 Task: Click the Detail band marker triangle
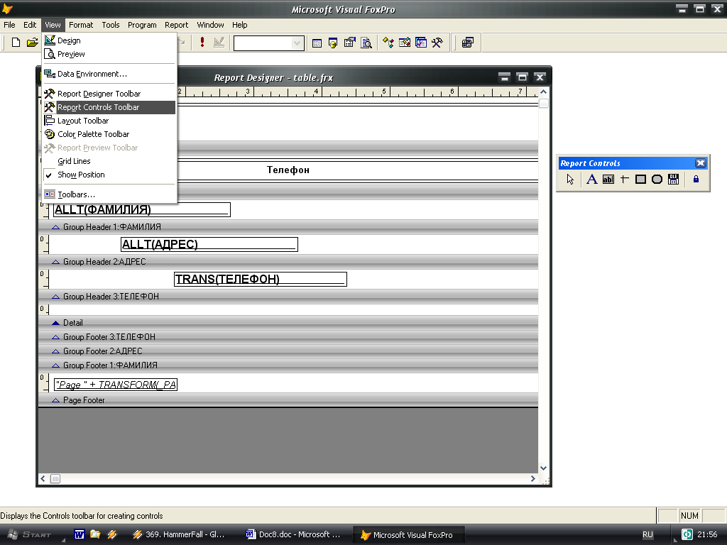55,323
